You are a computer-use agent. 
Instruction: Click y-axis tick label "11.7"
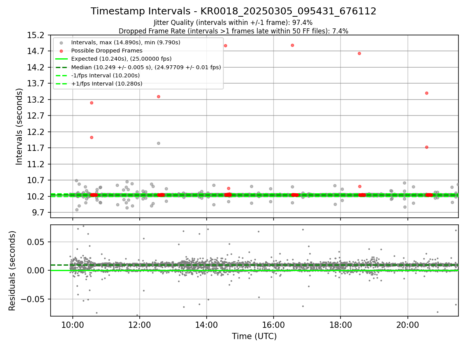(36, 148)
